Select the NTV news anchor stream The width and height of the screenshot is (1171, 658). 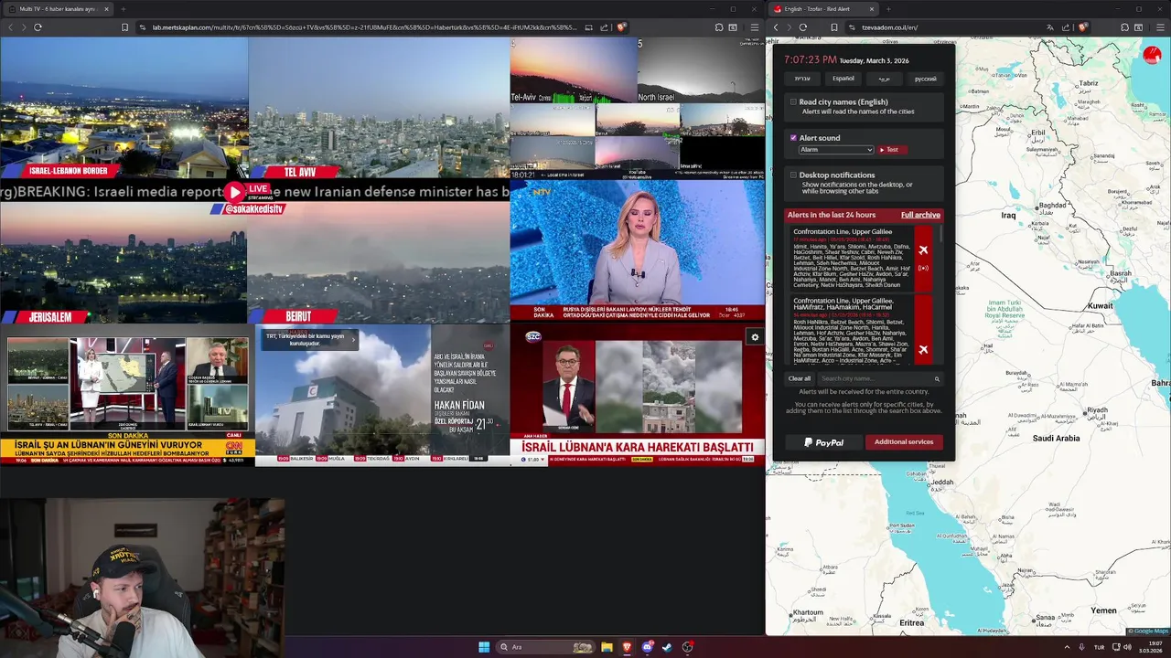(637, 251)
